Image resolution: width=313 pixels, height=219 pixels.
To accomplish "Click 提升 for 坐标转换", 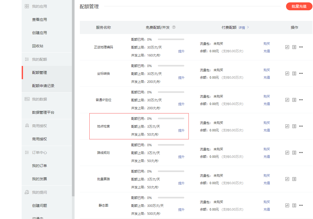I will click(181, 78).
